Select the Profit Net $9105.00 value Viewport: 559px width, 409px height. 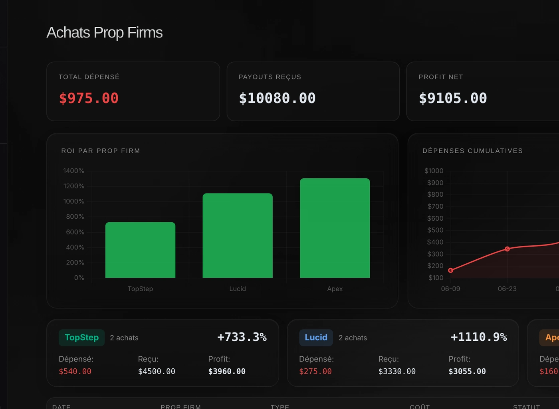pyautogui.click(x=453, y=98)
